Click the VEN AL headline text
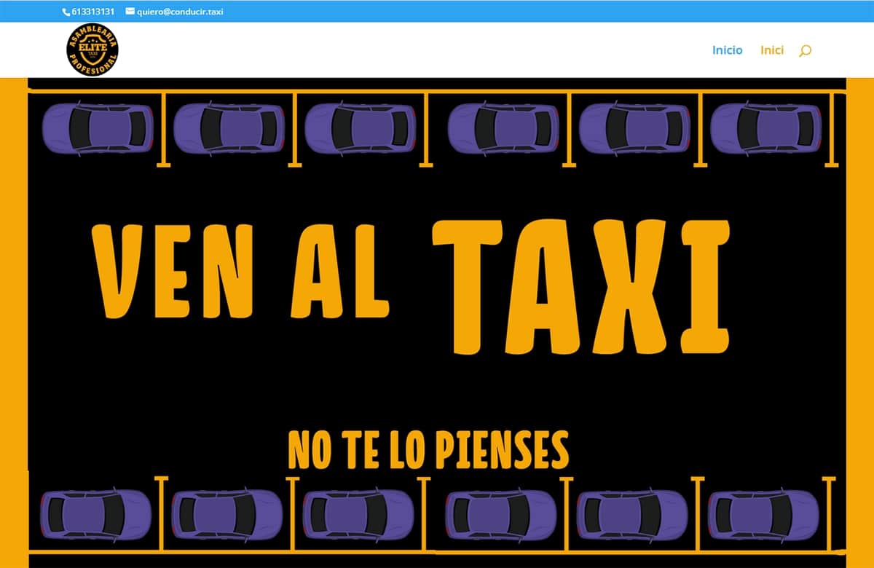 click(x=240, y=271)
